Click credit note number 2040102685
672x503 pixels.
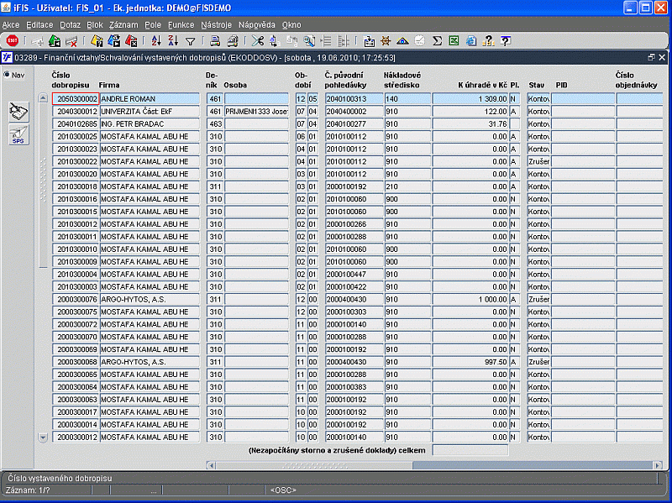click(x=76, y=123)
